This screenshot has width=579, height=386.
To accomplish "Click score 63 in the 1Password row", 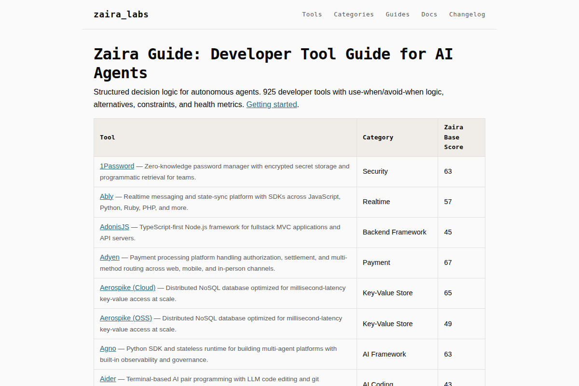I will [x=461, y=172].
